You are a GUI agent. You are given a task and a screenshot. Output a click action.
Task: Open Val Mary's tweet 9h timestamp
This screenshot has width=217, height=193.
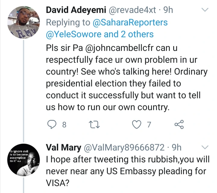click(176, 148)
